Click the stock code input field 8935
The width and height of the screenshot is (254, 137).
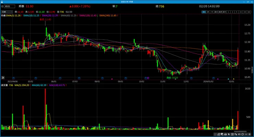(x=10, y=6)
